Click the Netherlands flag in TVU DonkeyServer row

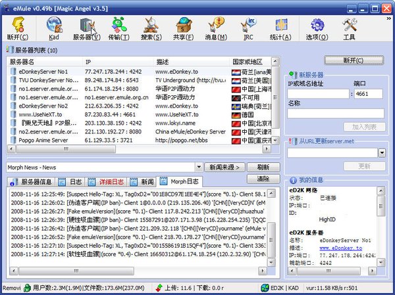[x=236, y=81]
